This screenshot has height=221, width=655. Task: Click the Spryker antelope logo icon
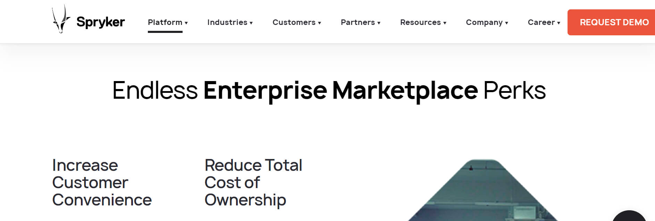click(x=61, y=20)
